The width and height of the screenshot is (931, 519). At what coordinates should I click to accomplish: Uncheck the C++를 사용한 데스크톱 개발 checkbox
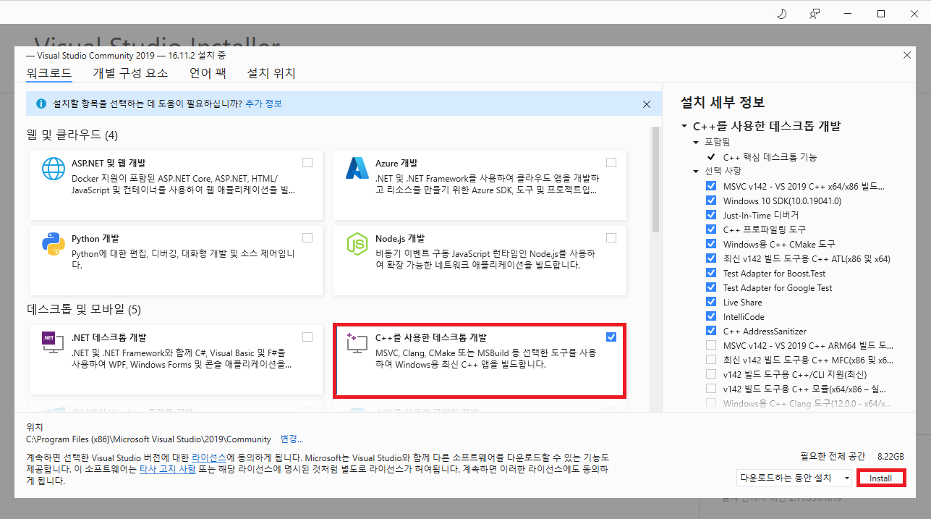click(x=611, y=337)
